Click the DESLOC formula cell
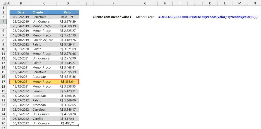 click(x=208, y=17)
